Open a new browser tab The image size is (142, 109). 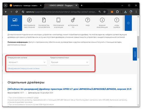click(x=81, y=5)
